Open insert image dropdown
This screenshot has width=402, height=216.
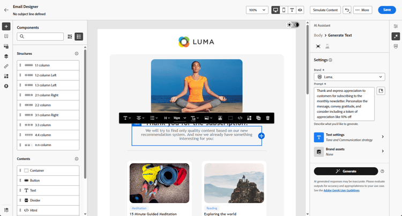[x=208, y=118]
